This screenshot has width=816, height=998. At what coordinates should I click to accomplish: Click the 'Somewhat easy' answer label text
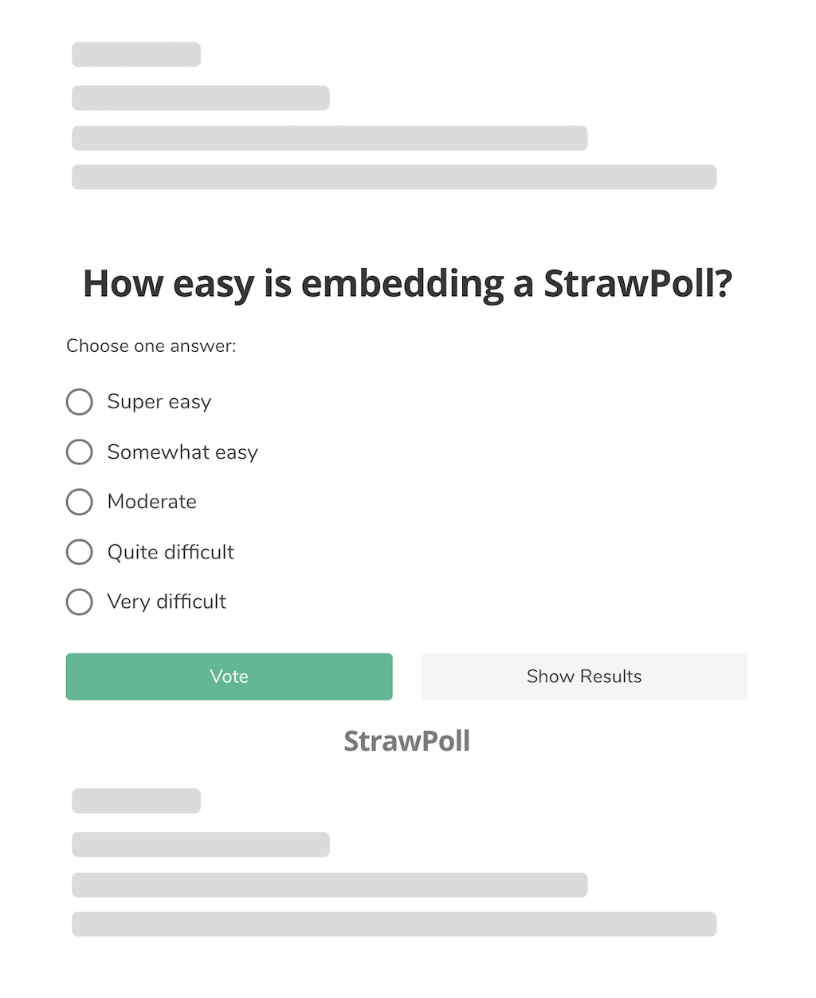(182, 452)
